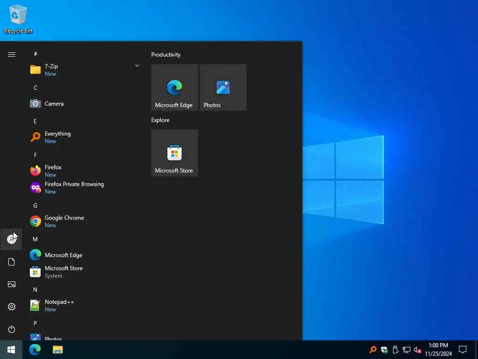Expand the 7-Zip folder chevron

137,65
